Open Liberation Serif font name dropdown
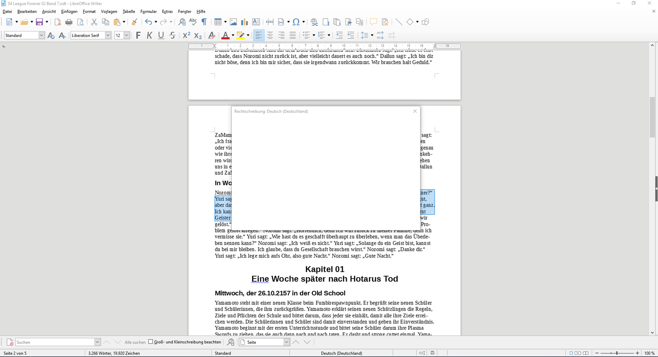The image size is (658, 357). coord(108,35)
